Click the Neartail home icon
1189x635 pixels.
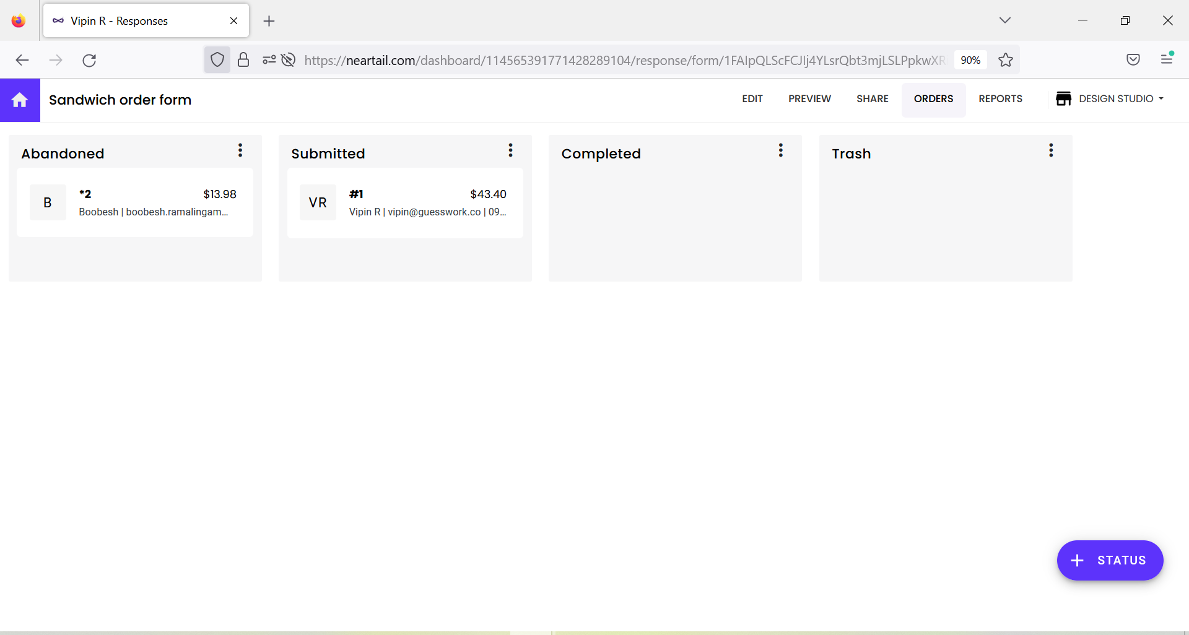pyautogui.click(x=19, y=100)
